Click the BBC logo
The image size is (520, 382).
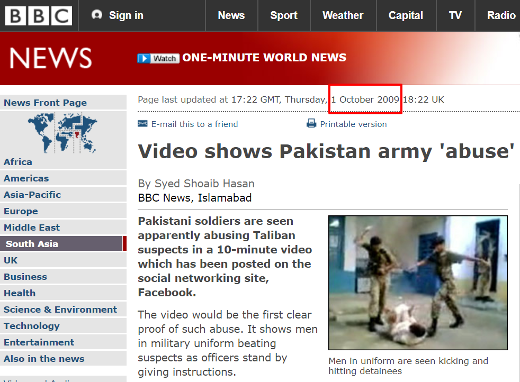point(39,15)
